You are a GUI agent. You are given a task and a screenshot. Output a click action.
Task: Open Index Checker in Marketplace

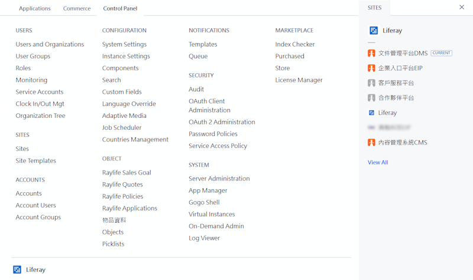coord(295,44)
